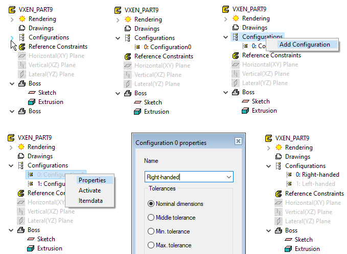The height and width of the screenshot is (254, 347).
Task: Click the icon beside 0: Right-handed configuration
Action: (290, 175)
